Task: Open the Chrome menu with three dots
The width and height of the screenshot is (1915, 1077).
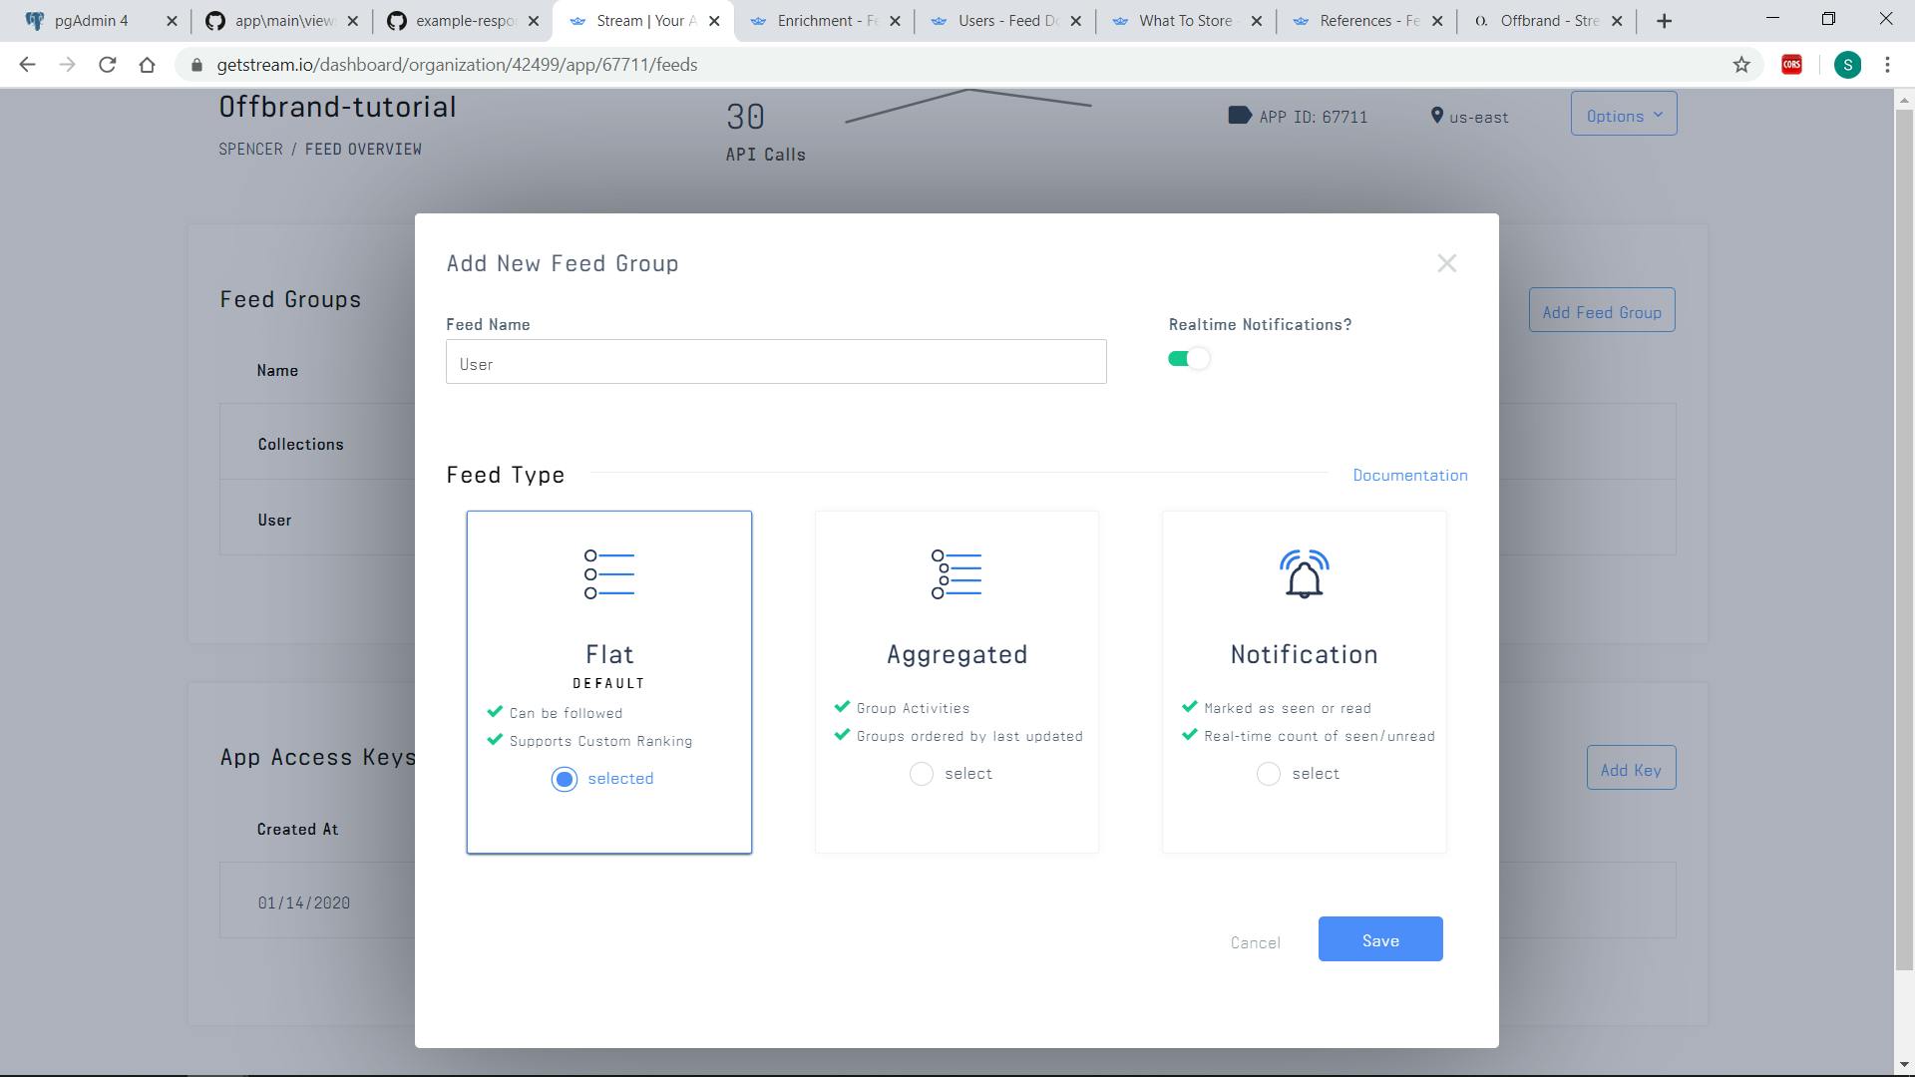Action: tap(1887, 64)
